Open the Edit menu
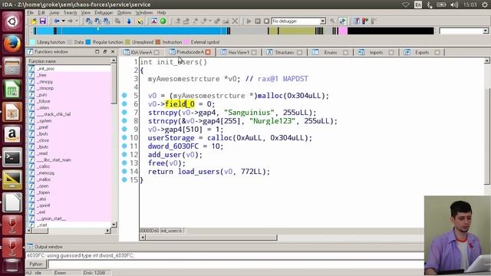The width and height of the screenshot is (491, 276). (41, 12)
